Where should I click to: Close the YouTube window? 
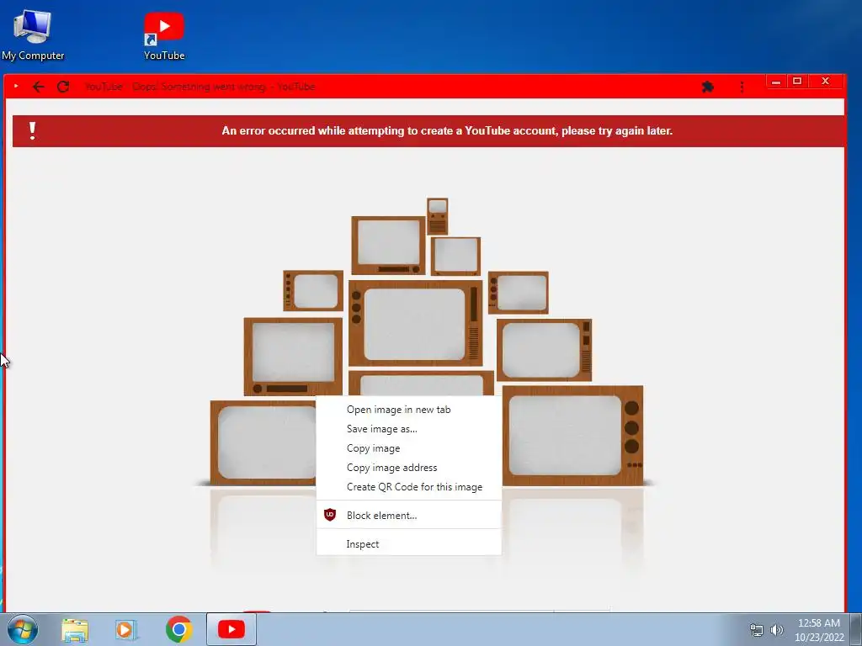(x=825, y=82)
